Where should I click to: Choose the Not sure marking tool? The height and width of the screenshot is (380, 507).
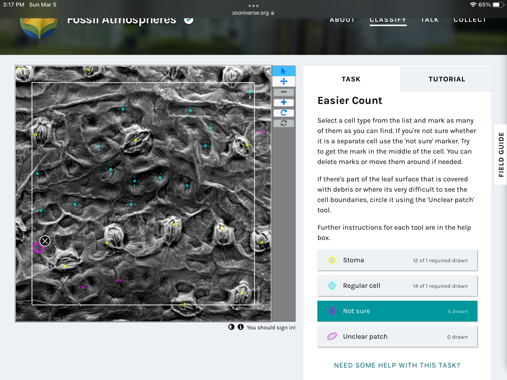(x=397, y=311)
